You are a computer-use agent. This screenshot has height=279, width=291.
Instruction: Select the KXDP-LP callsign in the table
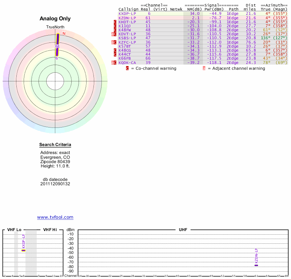pos(127,13)
